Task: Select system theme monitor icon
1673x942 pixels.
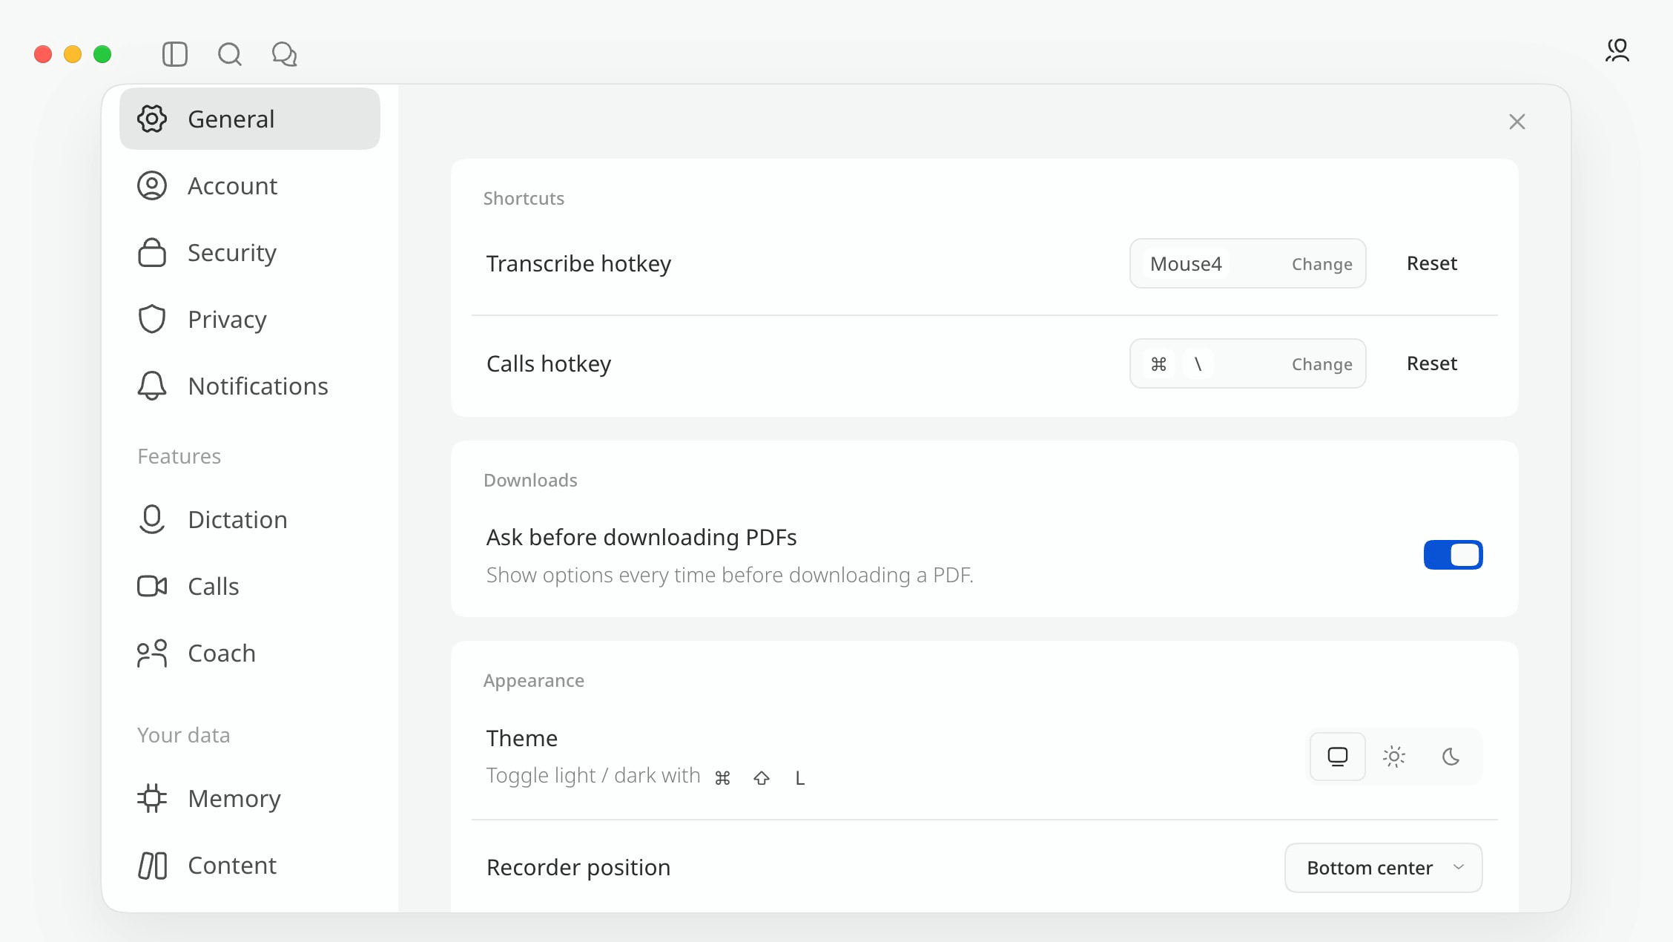Action: coord(1337,757)
